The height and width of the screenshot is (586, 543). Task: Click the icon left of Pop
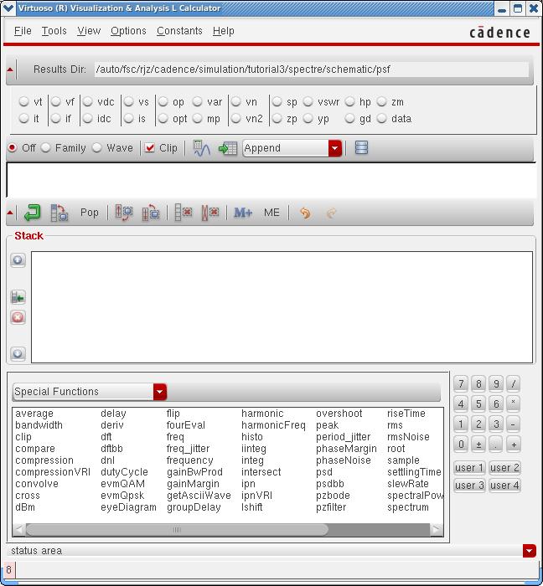[59, 213]
